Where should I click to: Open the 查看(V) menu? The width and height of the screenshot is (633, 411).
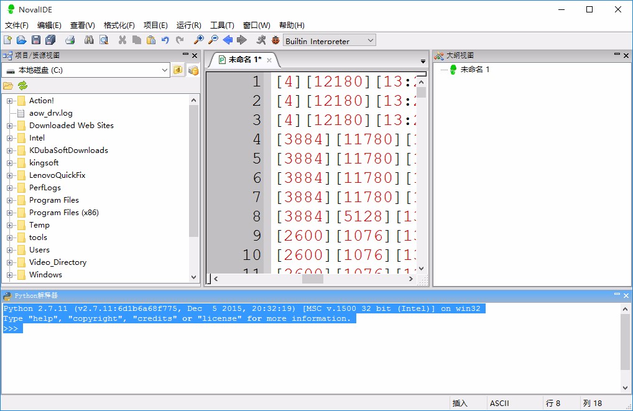pos(82,25)
